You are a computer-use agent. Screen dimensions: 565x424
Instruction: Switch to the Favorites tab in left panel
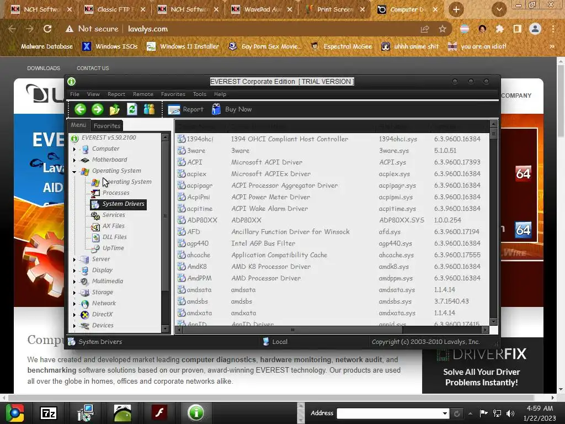pos(106,126)
